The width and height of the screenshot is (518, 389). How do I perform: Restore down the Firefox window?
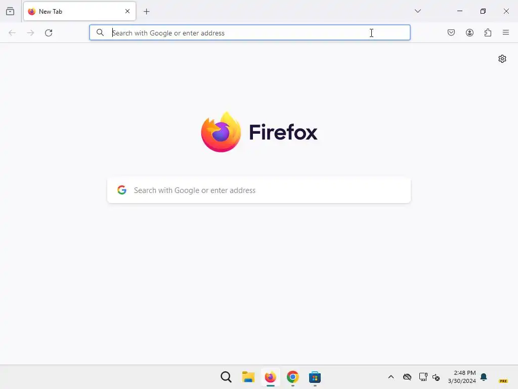[x=483, y=11]
